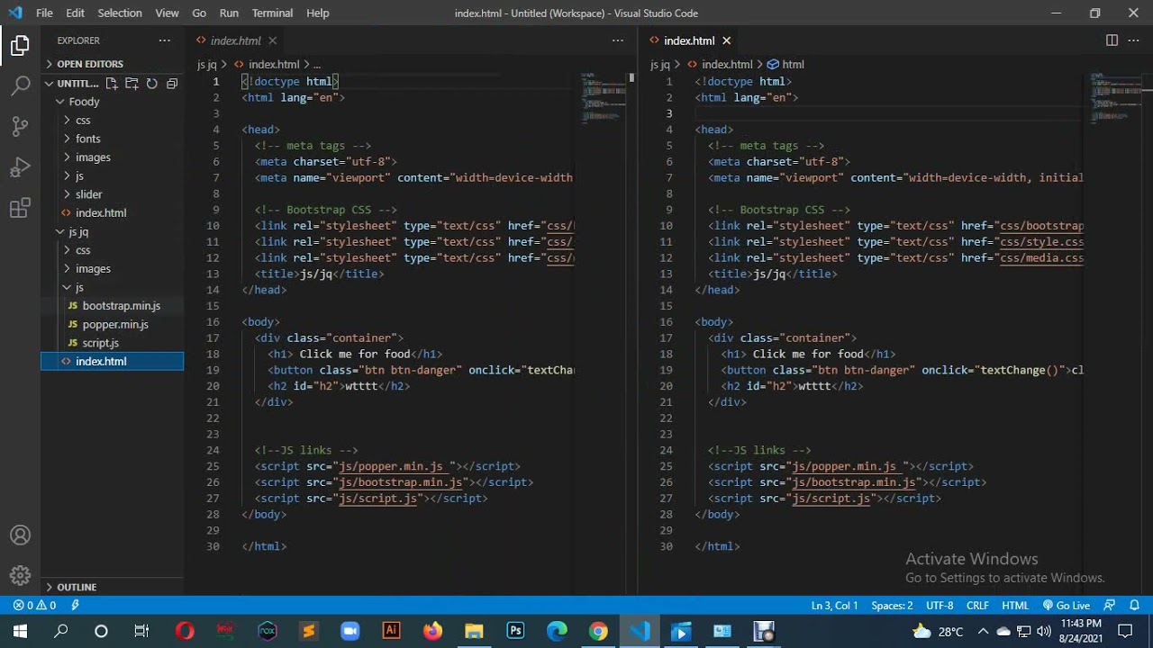Open the Edit menu

point(75,13)
